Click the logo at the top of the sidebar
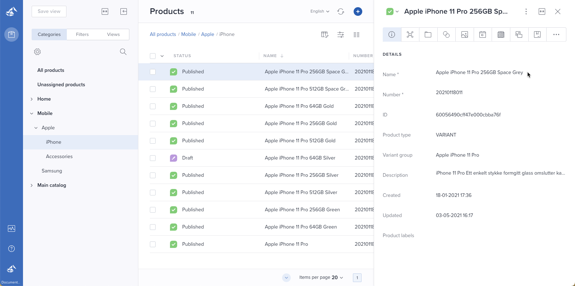This screenshot has width=575, height=286. [x=11, y=11]
